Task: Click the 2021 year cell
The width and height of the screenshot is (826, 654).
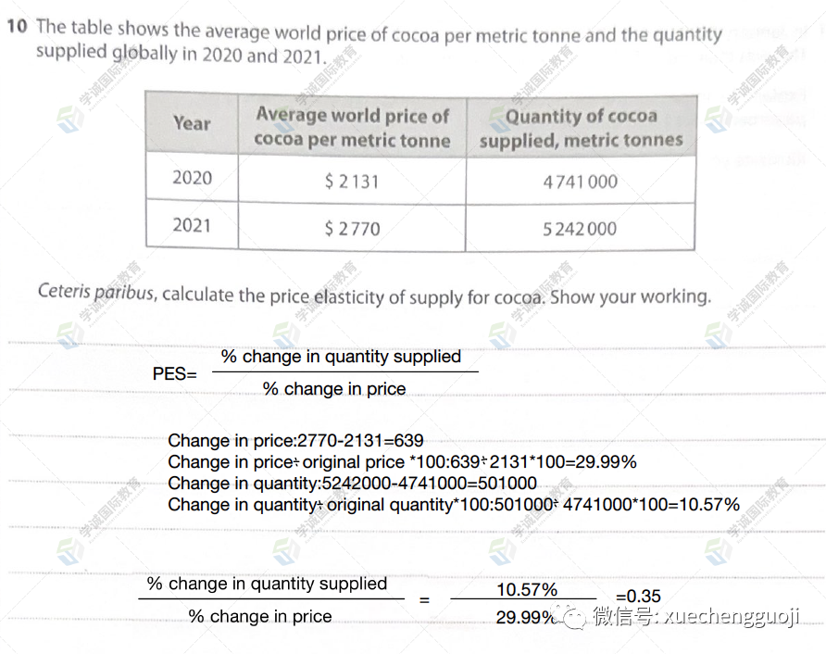Action: (x=192, y=225)
